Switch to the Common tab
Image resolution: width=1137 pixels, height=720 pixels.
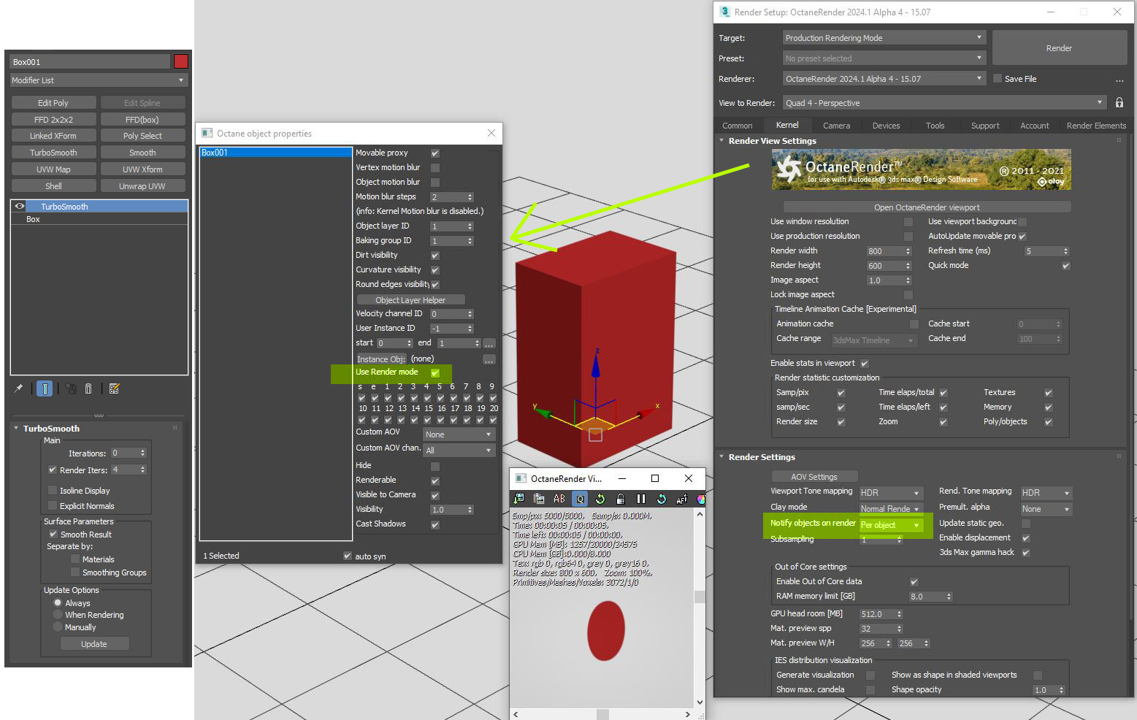738,126
